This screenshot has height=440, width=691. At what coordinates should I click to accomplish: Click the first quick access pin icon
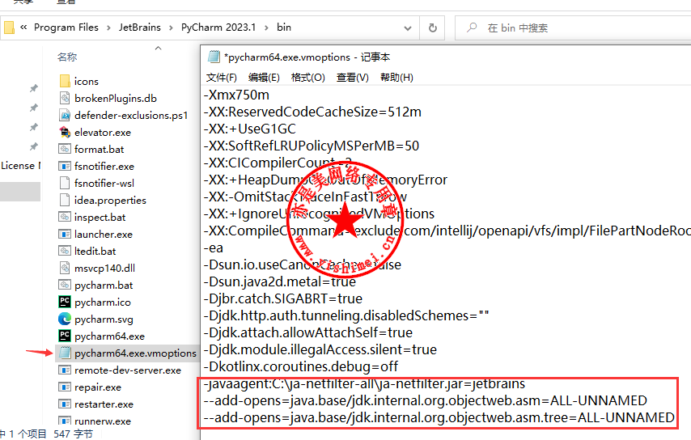tap(33, 88)
